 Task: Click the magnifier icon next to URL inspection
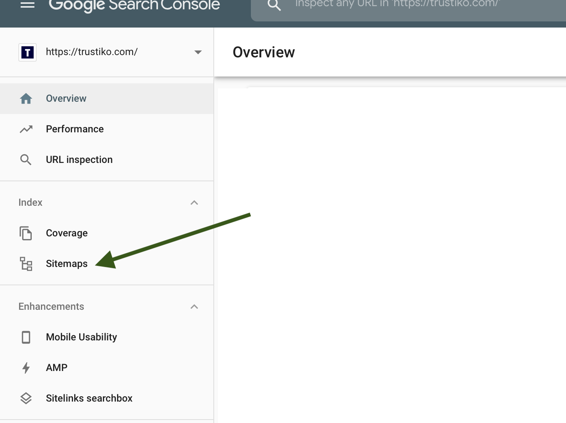26,159
